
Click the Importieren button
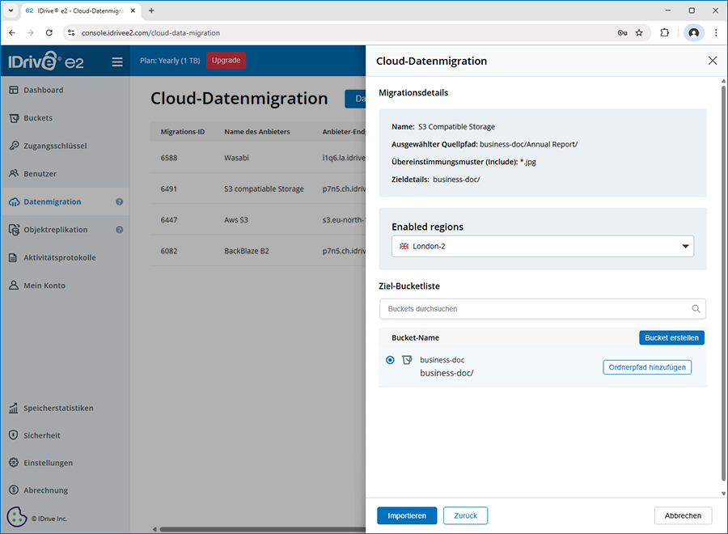click(x=407, y=515)
